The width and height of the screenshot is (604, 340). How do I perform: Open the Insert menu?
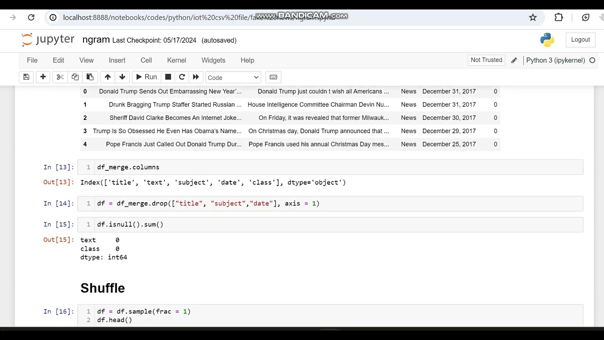click(117, 60)
